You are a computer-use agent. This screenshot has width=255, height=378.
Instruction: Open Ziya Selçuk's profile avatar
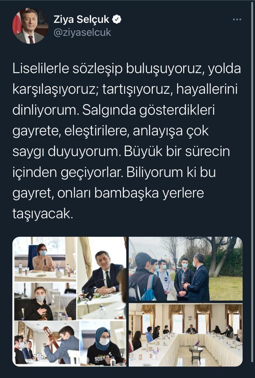tap(30, 25)
